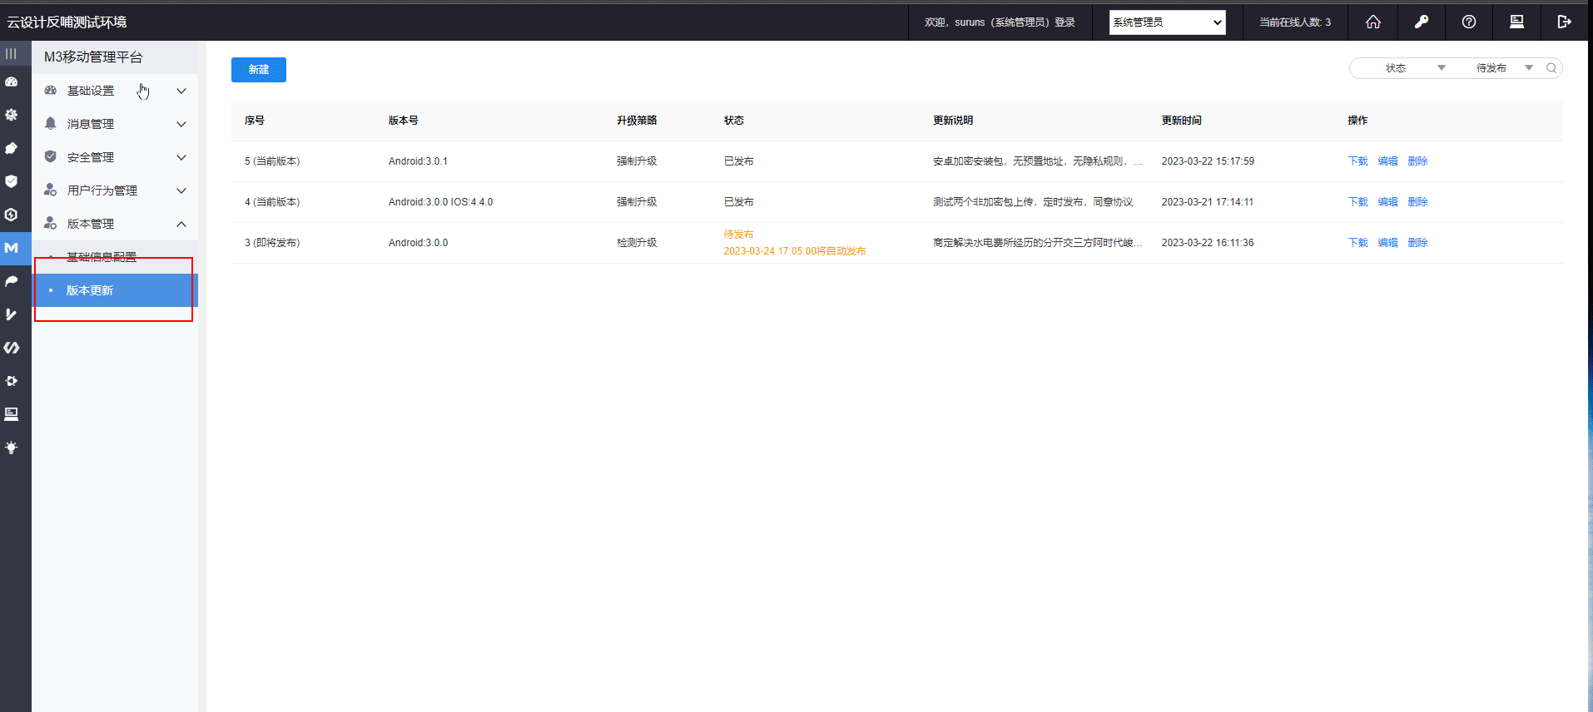Screen dimensions: 1593x712
Task: Click the 版本管理 user-gear icon
Action: (51, 223)
